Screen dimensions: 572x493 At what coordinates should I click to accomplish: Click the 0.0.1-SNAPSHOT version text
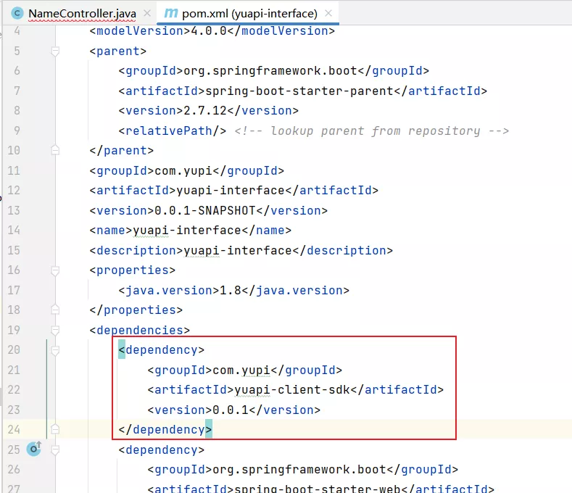205,210
